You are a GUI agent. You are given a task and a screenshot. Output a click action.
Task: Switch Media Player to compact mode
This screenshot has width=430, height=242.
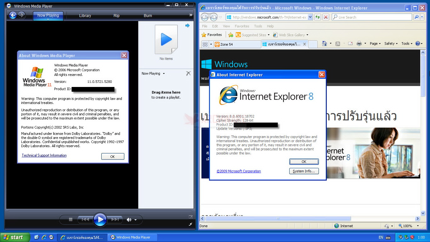coord(190,224)
